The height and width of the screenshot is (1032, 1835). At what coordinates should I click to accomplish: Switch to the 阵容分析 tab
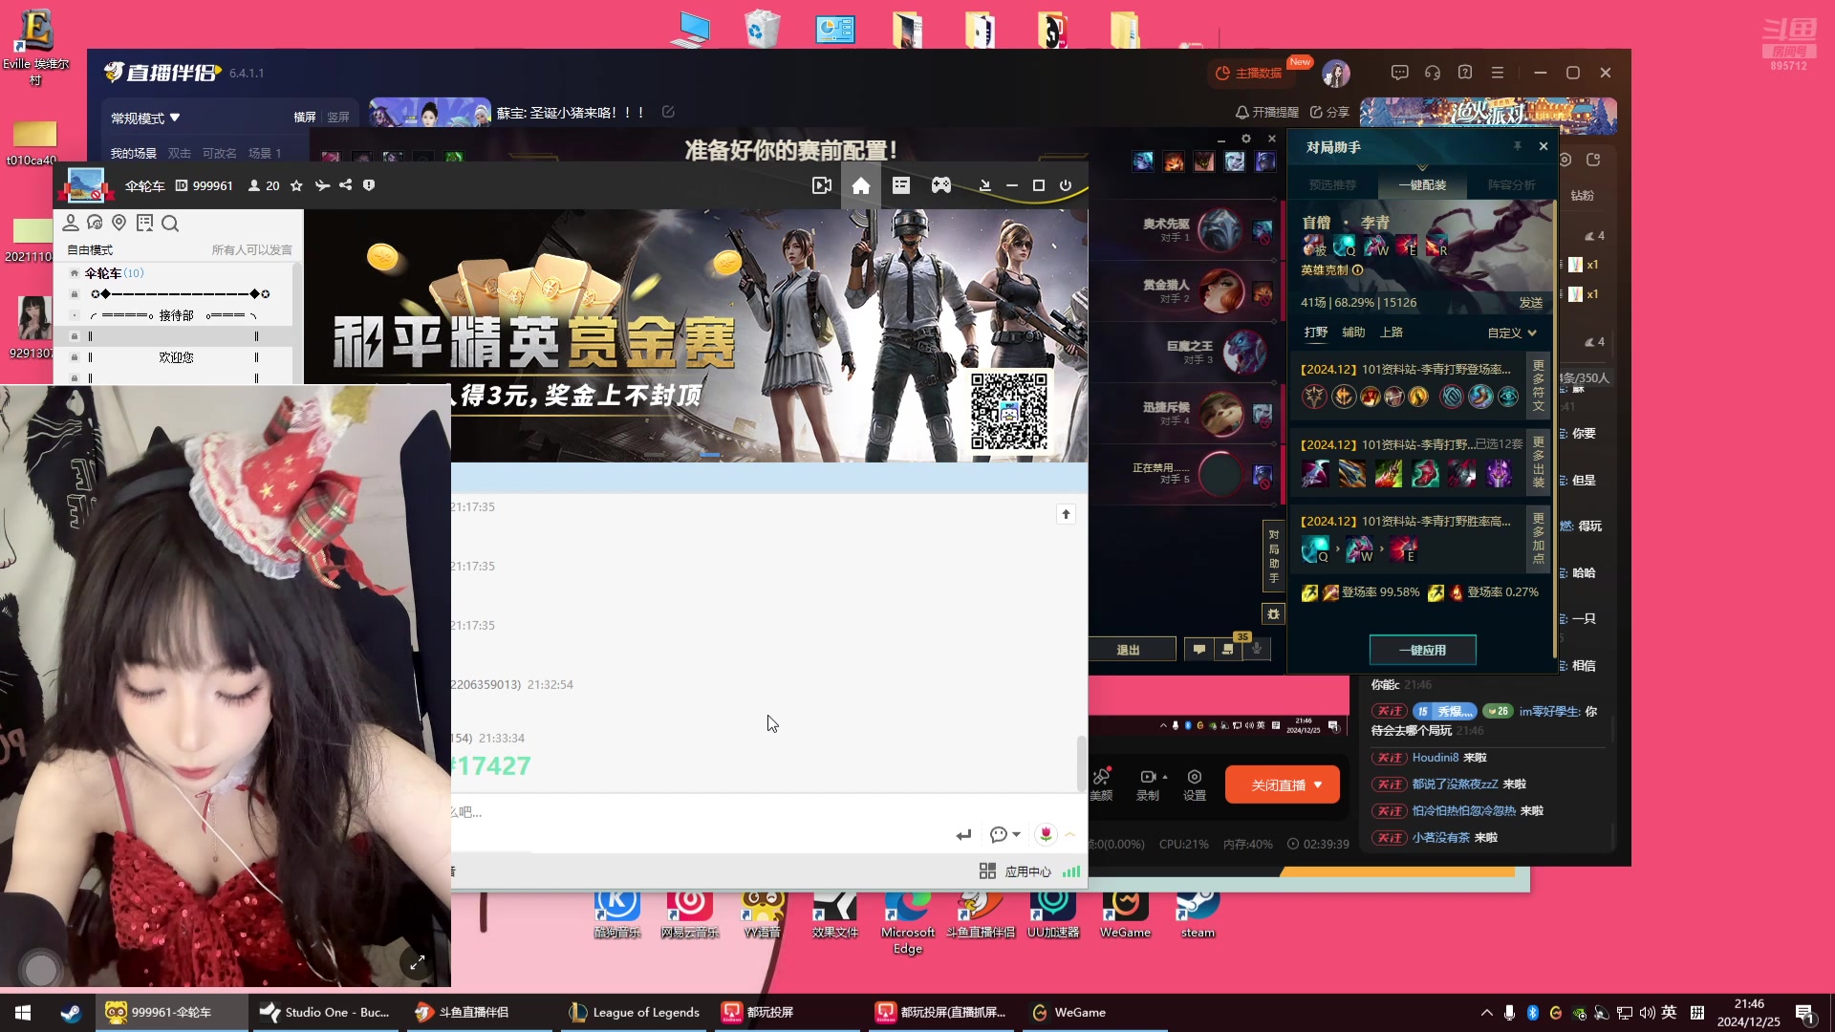(1512, 184)
